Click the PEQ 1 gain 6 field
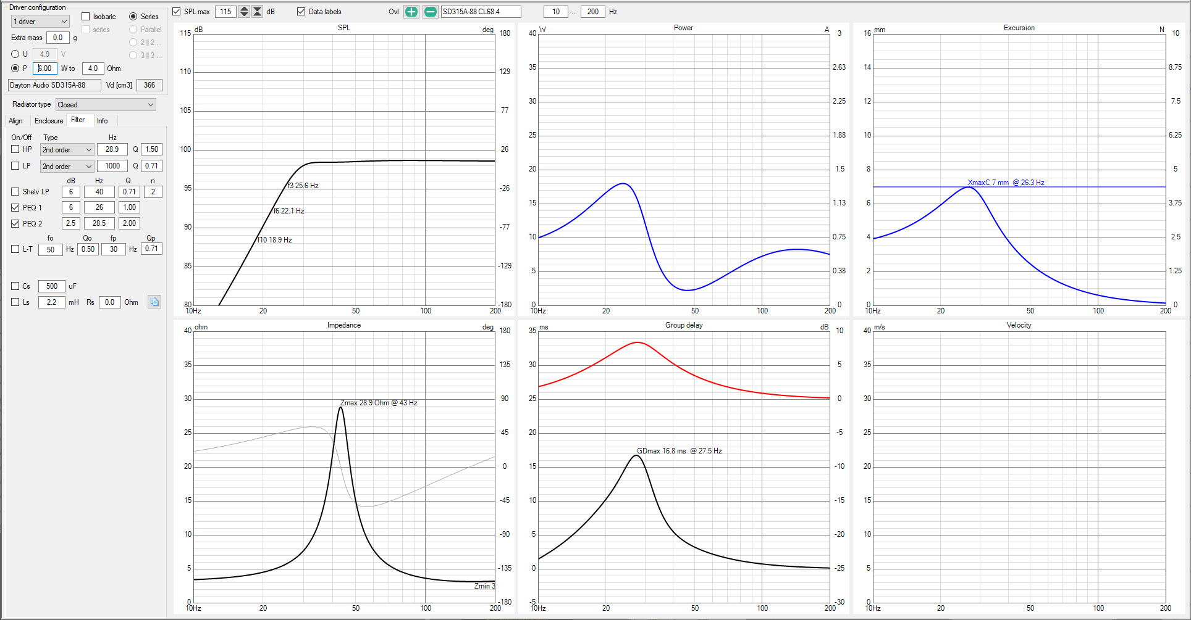 click(71, 207)
